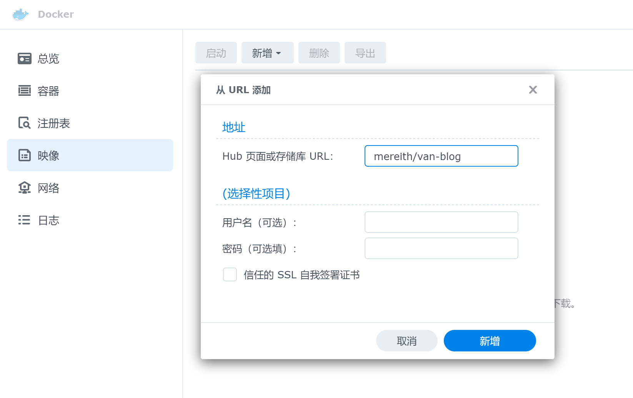View 日志 sidebar label

48,220
